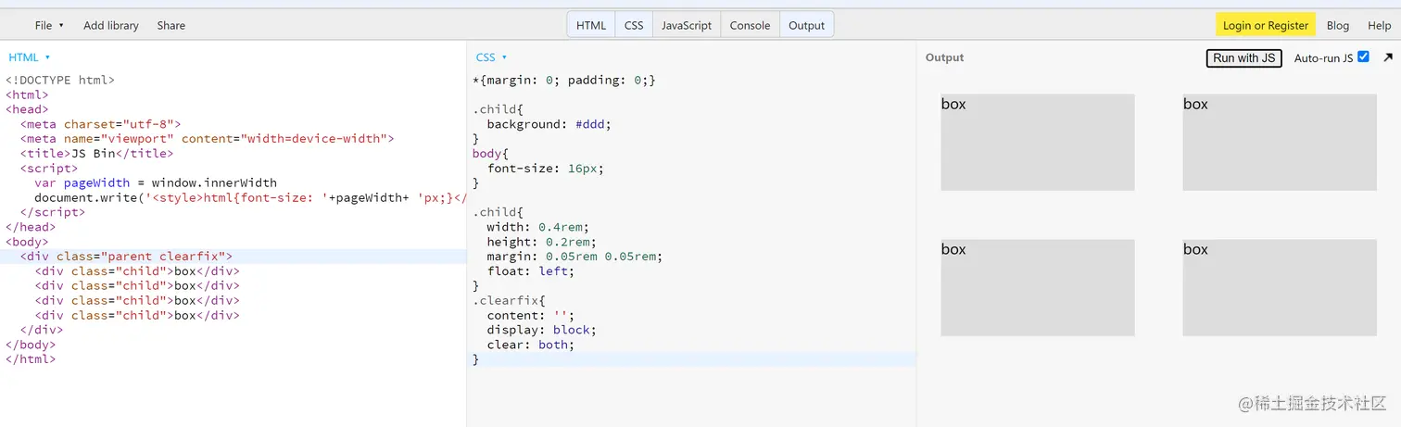The image size is (1401, 427).
Task: Uncheck the Auto-run JS checkbox
Action: [x=1363, y=57]
